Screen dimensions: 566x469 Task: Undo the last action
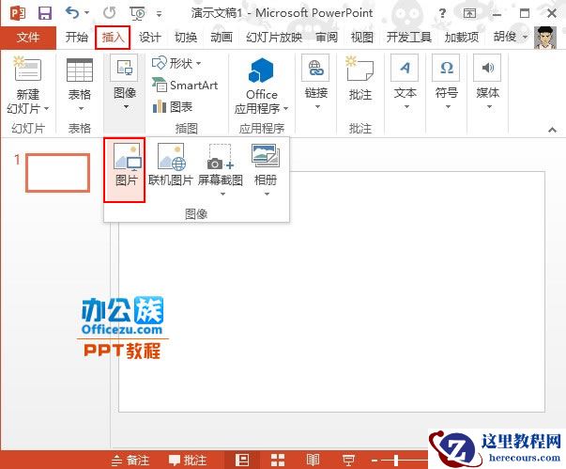click(x=72, y=13)
